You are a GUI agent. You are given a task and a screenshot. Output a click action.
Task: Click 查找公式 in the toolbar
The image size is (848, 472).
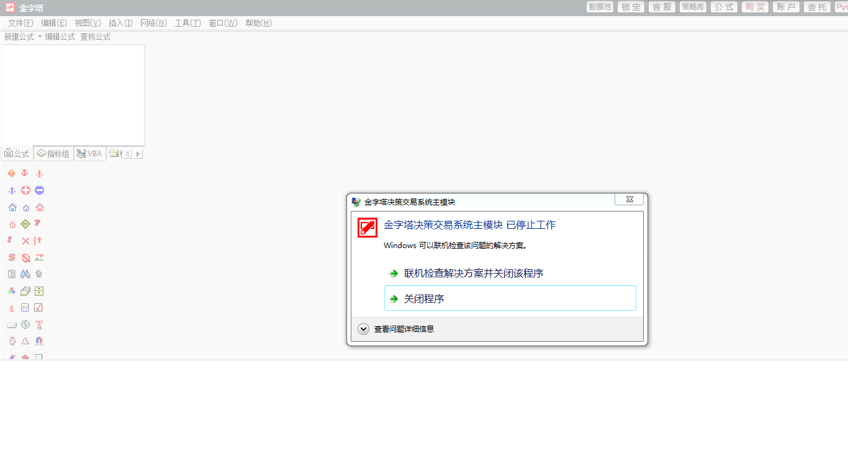pyautogui.click(x=95, y=37)
